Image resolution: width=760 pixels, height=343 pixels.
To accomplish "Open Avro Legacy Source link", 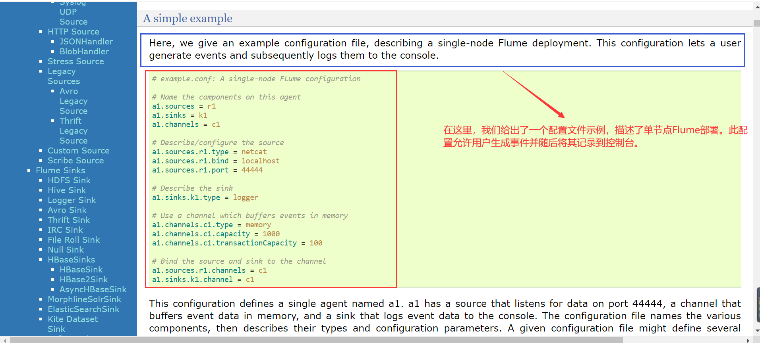I will (73, 101).
